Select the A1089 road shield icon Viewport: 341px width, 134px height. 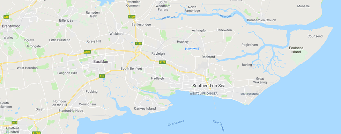[x=36, y=133]
